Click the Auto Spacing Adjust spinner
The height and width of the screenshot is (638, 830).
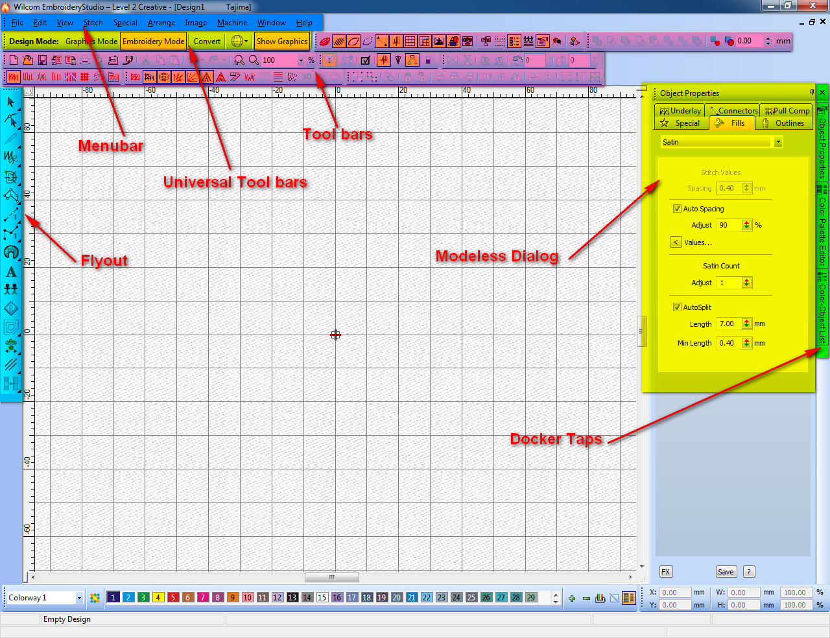(x=747, y=225)
